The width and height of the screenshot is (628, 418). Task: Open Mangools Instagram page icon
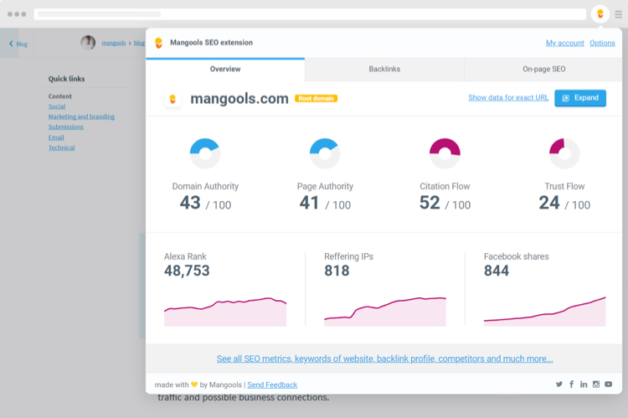coord(596,384)
